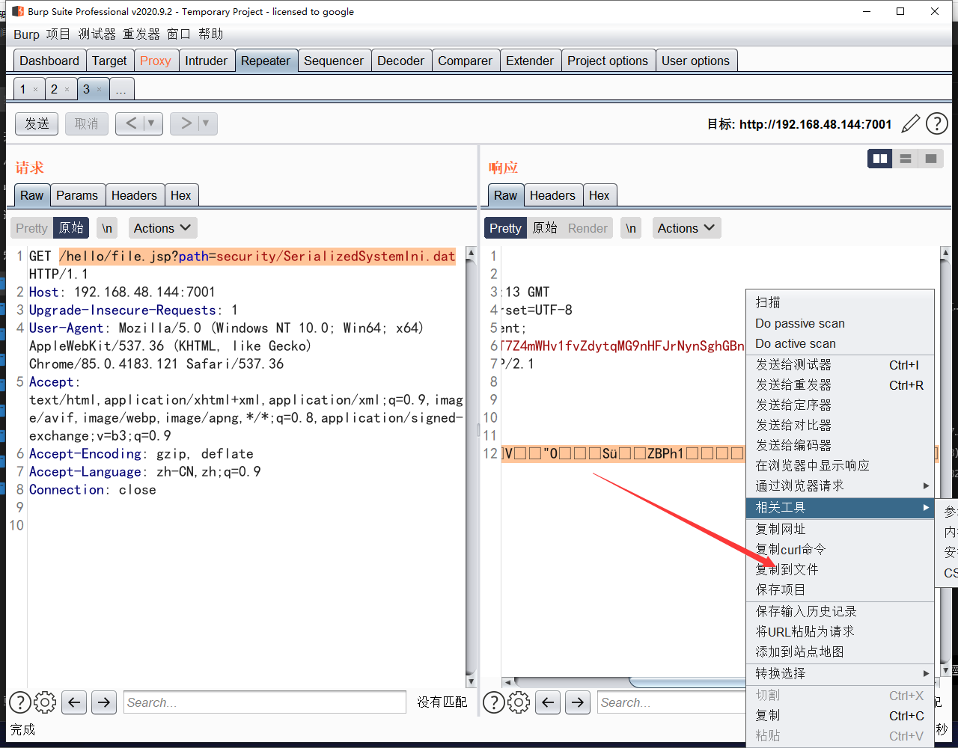The width and height of the screenshot is (958, 748).
Task: Open the 测试器 menu
Action: 97,34
